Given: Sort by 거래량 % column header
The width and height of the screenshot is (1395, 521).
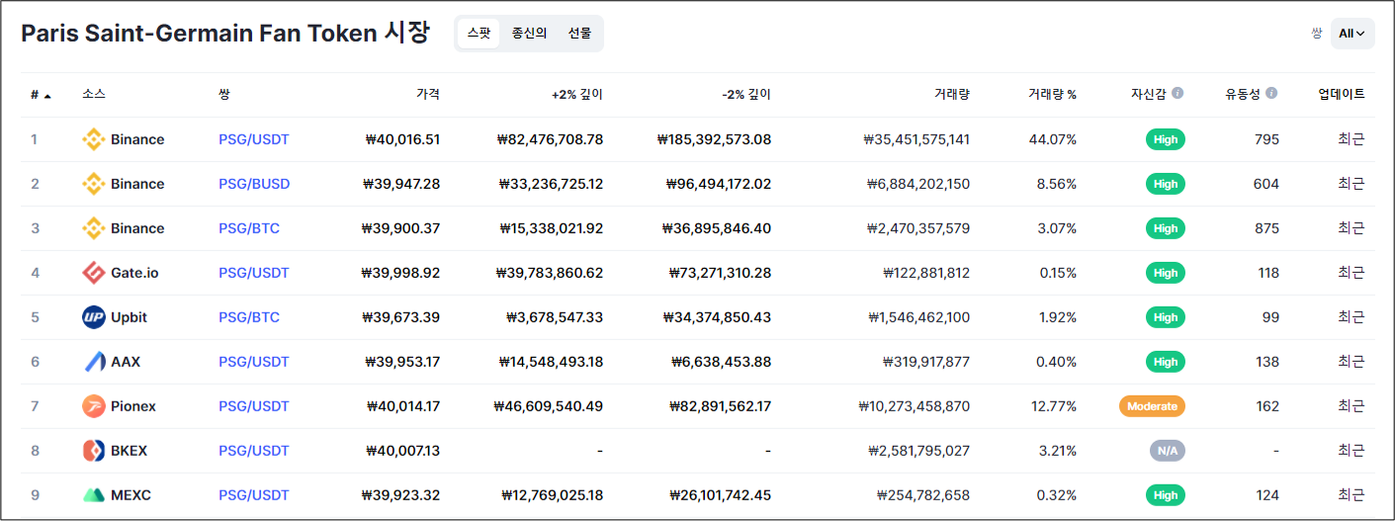Looking at the screenshot, I should (x=1052, y=95).
